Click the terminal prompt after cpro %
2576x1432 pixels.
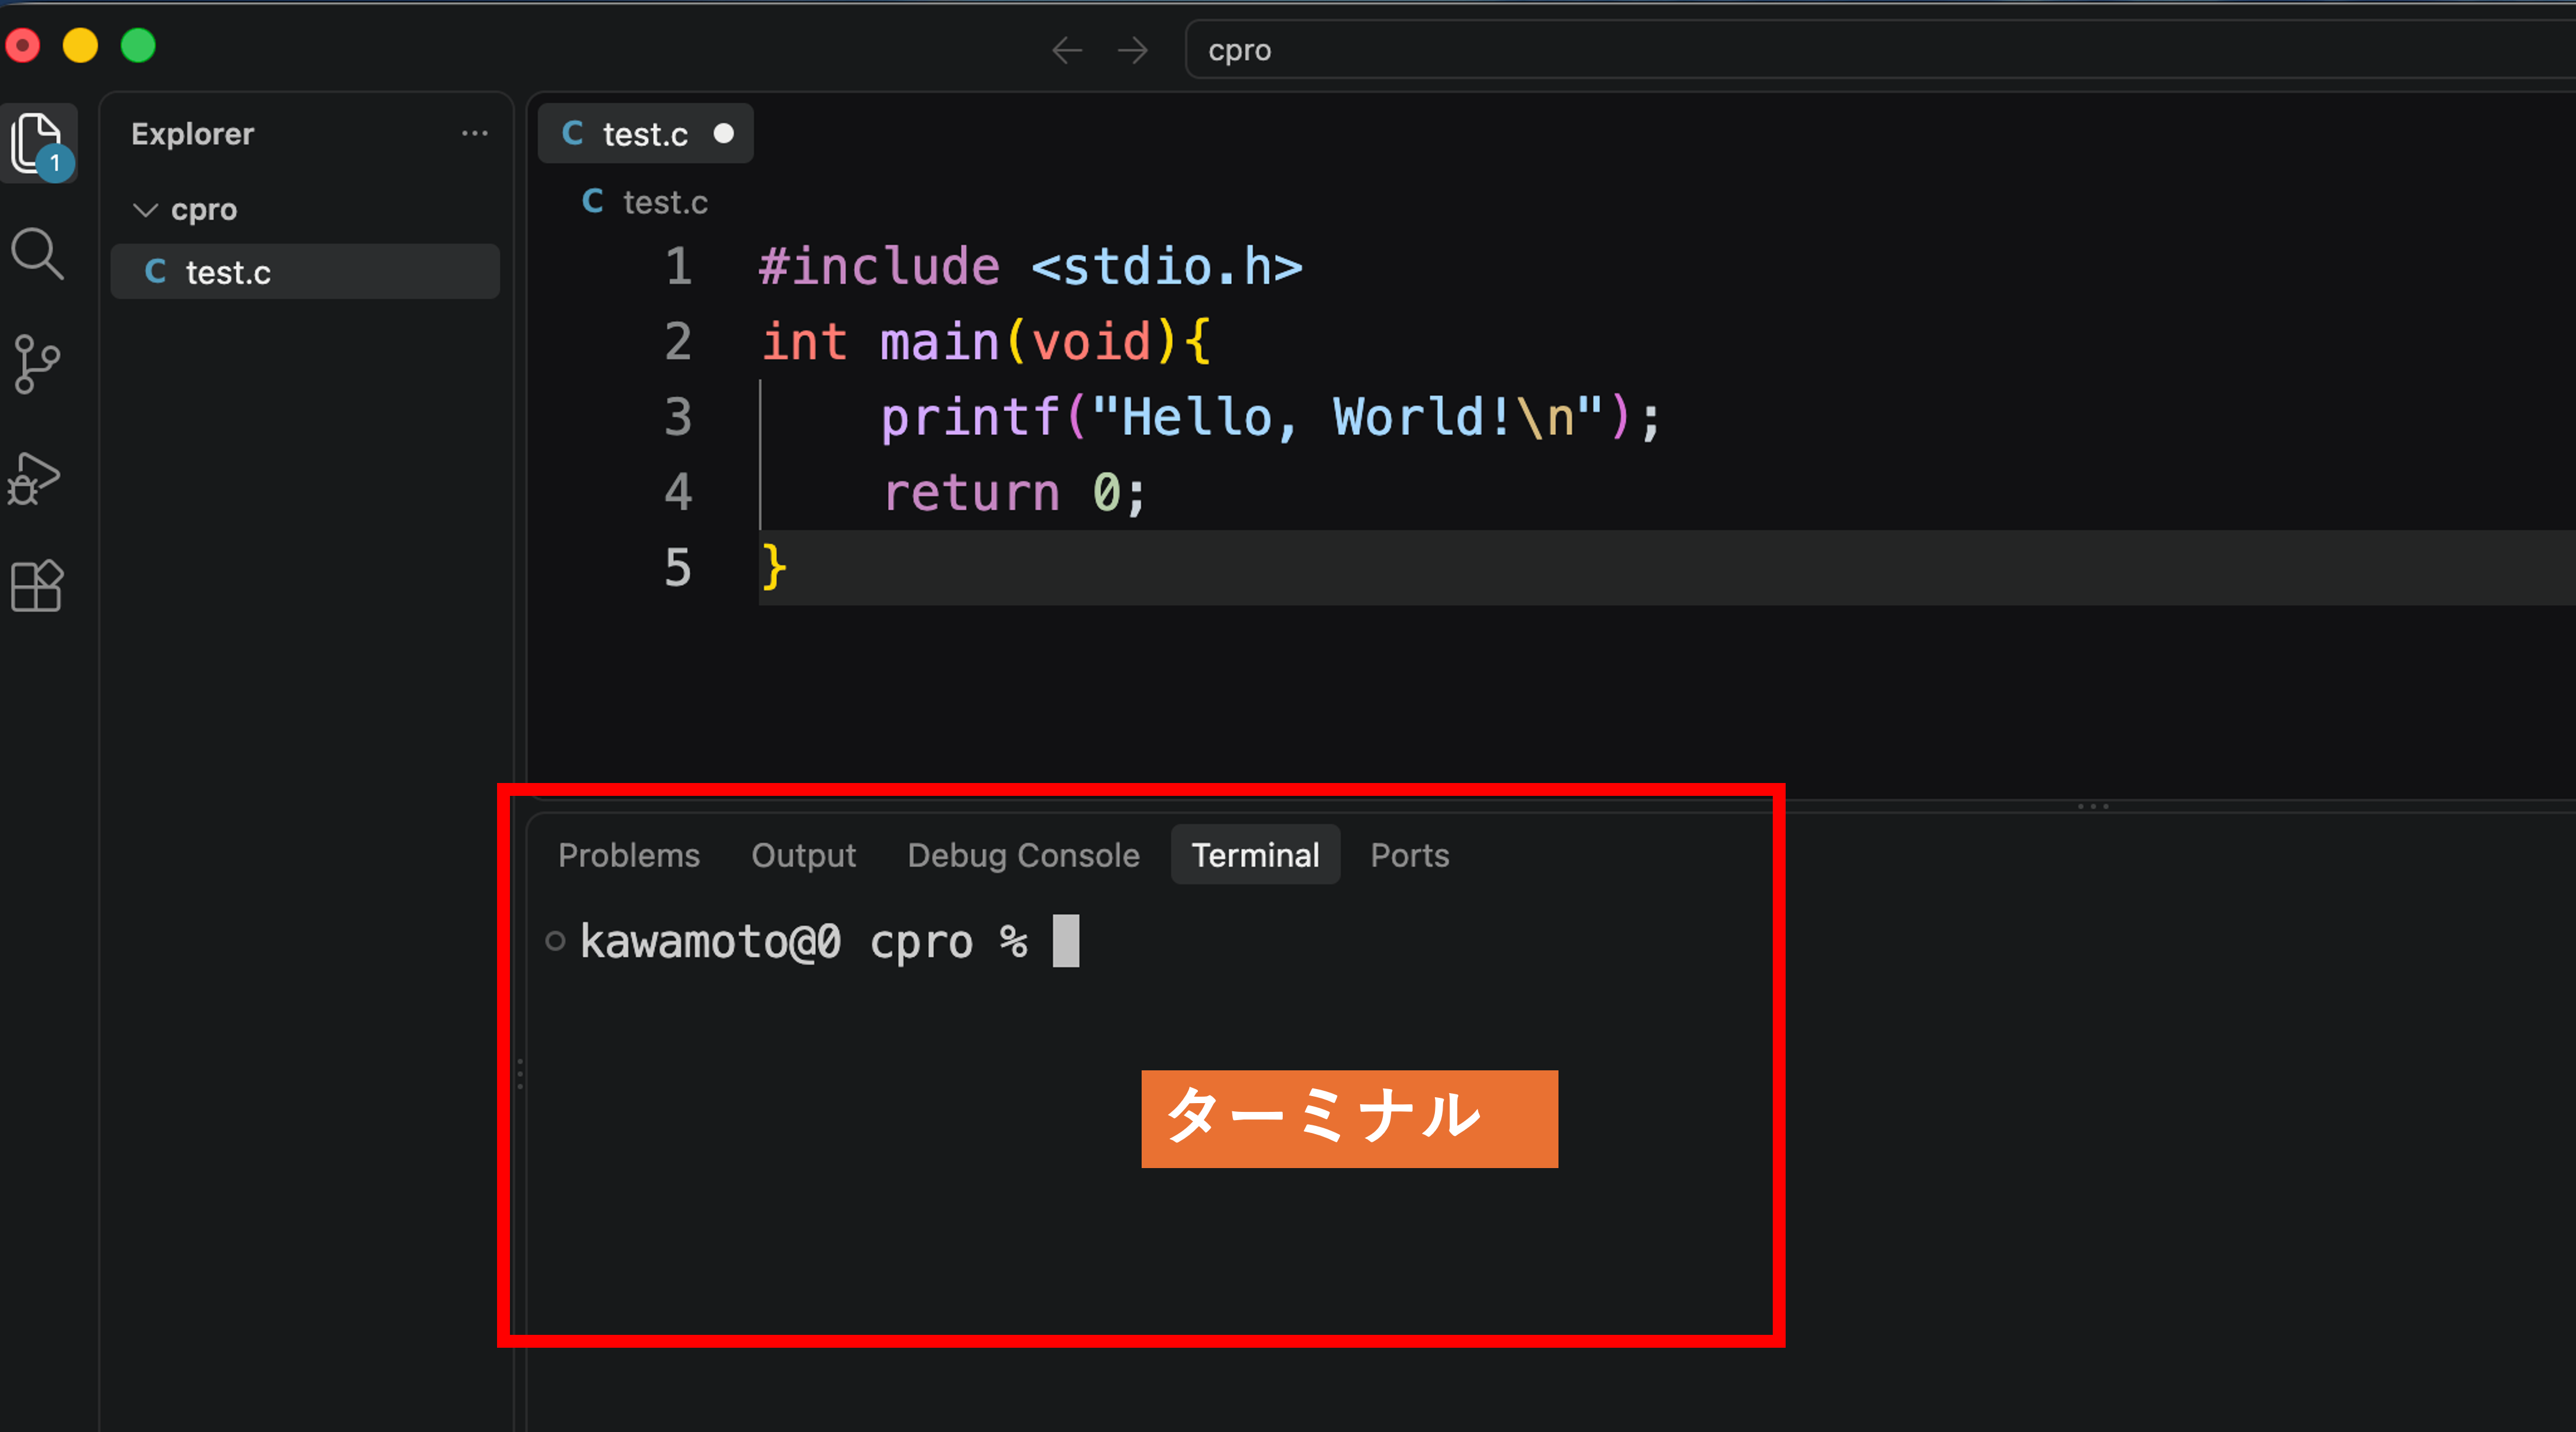(1066, 942)
